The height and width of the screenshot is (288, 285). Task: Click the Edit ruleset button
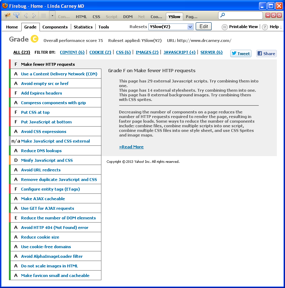coord(204,26)
